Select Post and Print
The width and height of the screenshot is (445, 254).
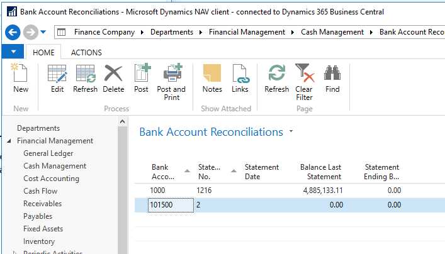pyautogui.click(x=171, y=82)
